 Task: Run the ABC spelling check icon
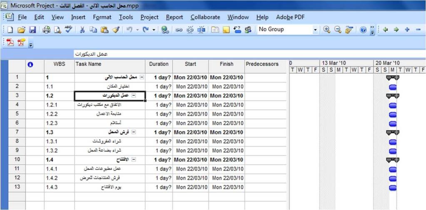tap(68, 30)
